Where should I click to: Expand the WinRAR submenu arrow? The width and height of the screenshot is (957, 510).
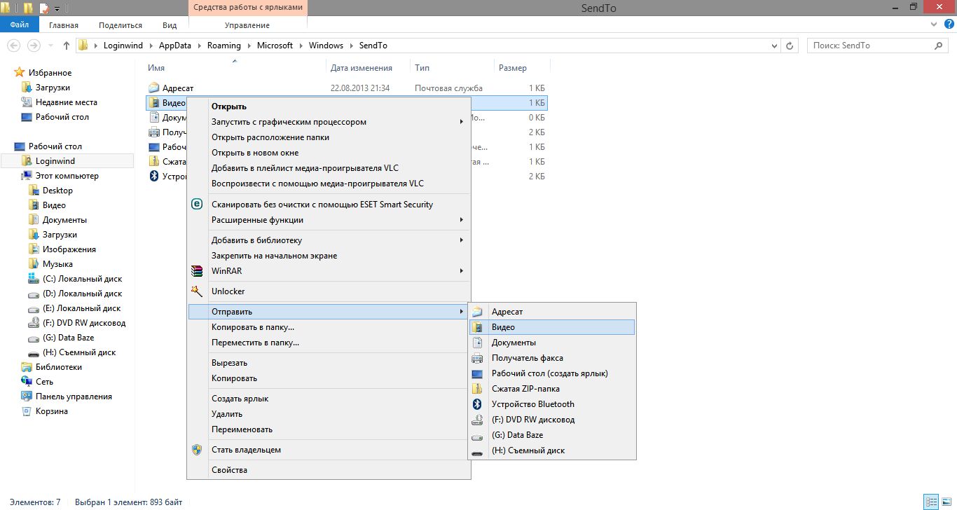coord(461,271)
